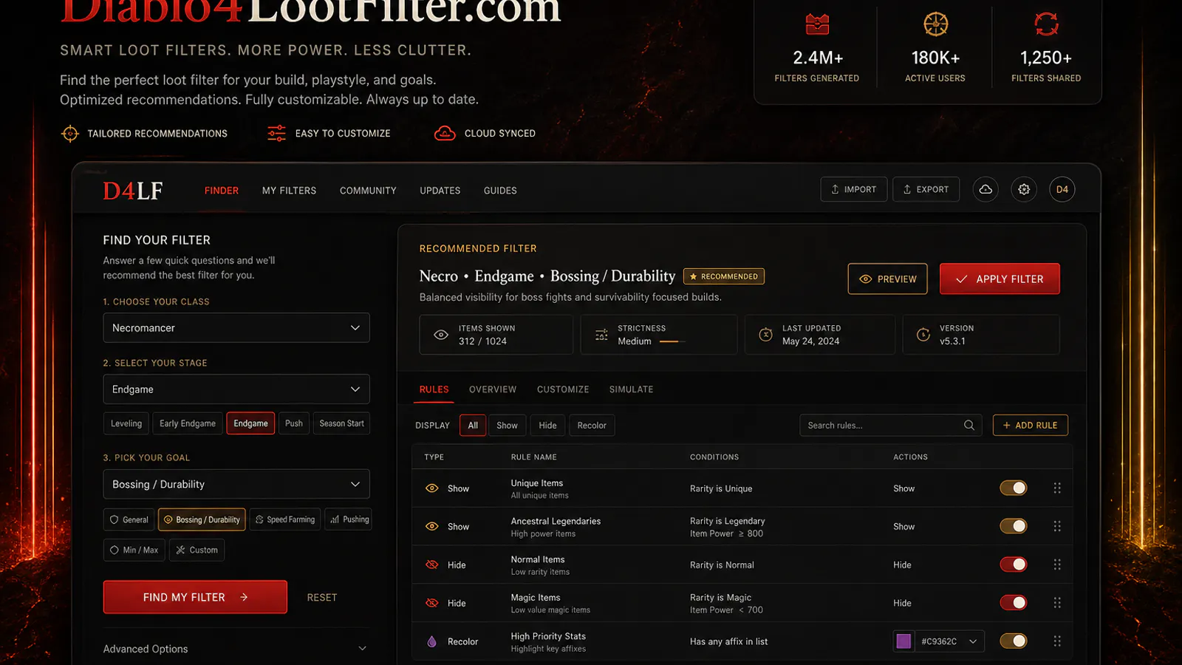
Task: Click the Filters Shared refresh icon
Action: (x=1046, y=24)
